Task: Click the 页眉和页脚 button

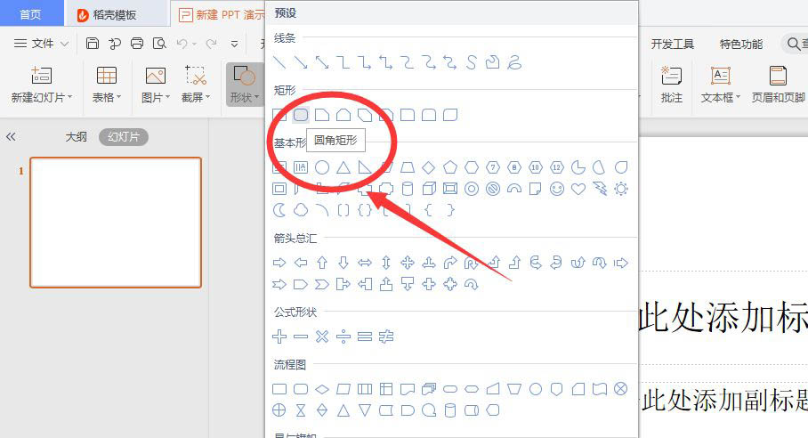Action: point(778,84)
